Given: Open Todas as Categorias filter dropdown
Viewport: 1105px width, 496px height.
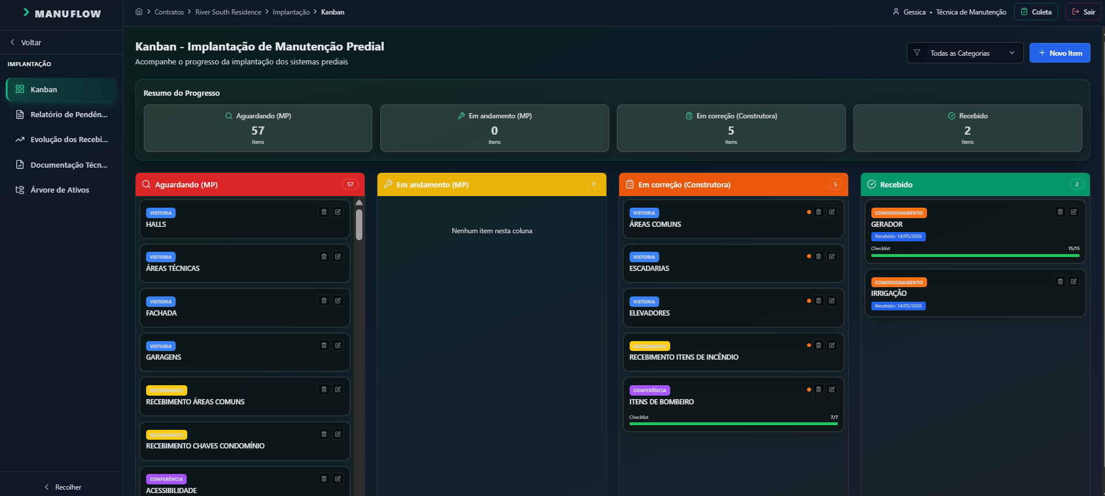Looking at the screenshot, I should pos(965,53).
